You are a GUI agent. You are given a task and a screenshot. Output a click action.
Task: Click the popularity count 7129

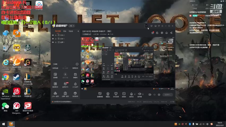tap(110, 34)
